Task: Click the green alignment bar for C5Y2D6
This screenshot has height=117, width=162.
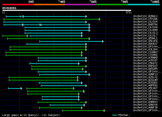Action: click(52, 19)
